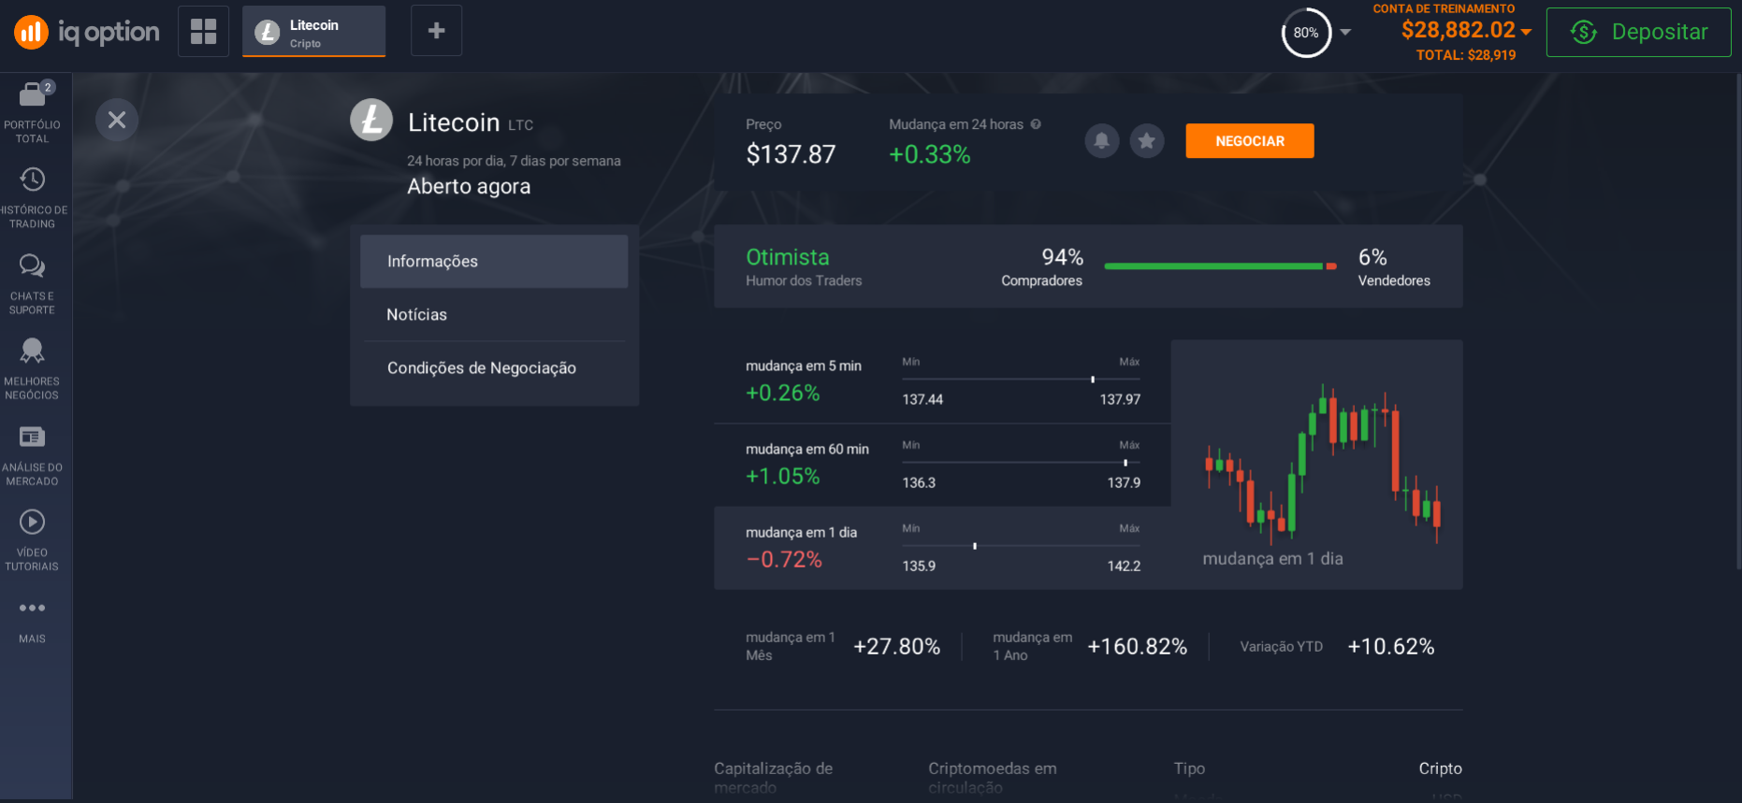Viewport: 1742px width, 803px height.
Task: Open Histórico de Trading
Action: point(32,197)
